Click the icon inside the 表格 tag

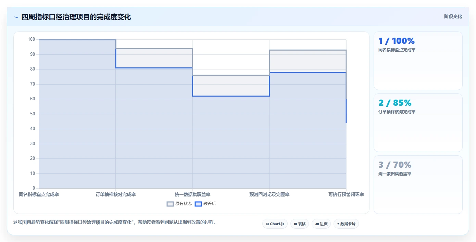(x=296, y=224)
